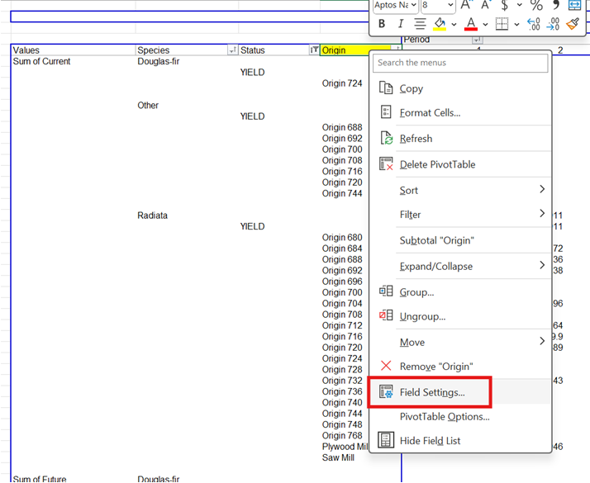Expand the Move submenu
Viewport: 590px width, 483px height.
pyautogui.click(x=460, y=342)
